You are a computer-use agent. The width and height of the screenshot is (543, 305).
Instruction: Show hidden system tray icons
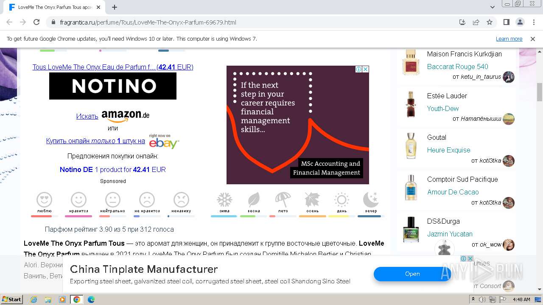[x=473, y=299]
